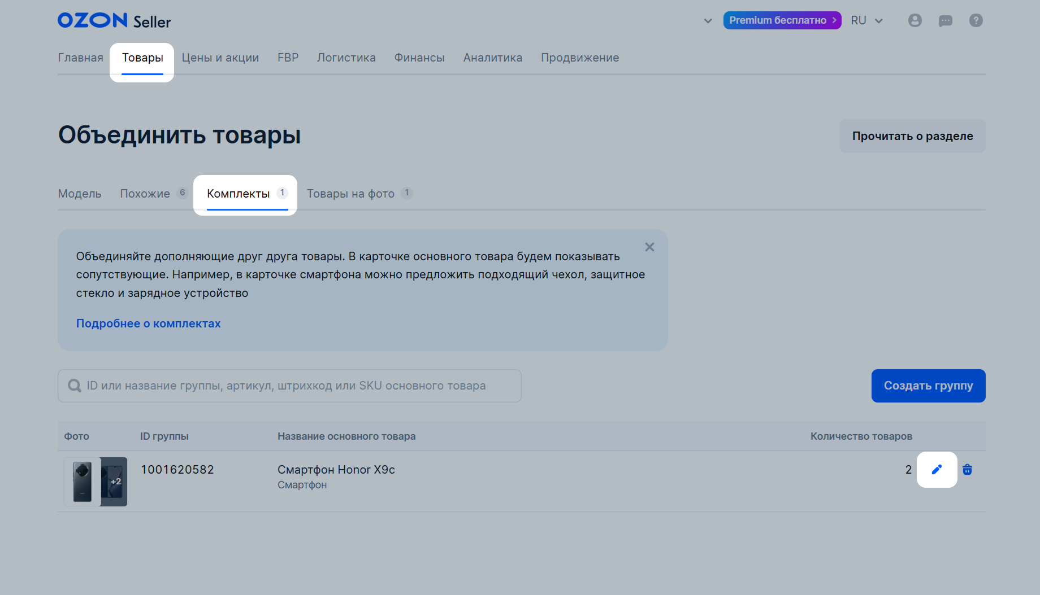This screenshot has width=1040, height=595.
Task: Click the ID группы column header
Action: click(x=164, y=436)
